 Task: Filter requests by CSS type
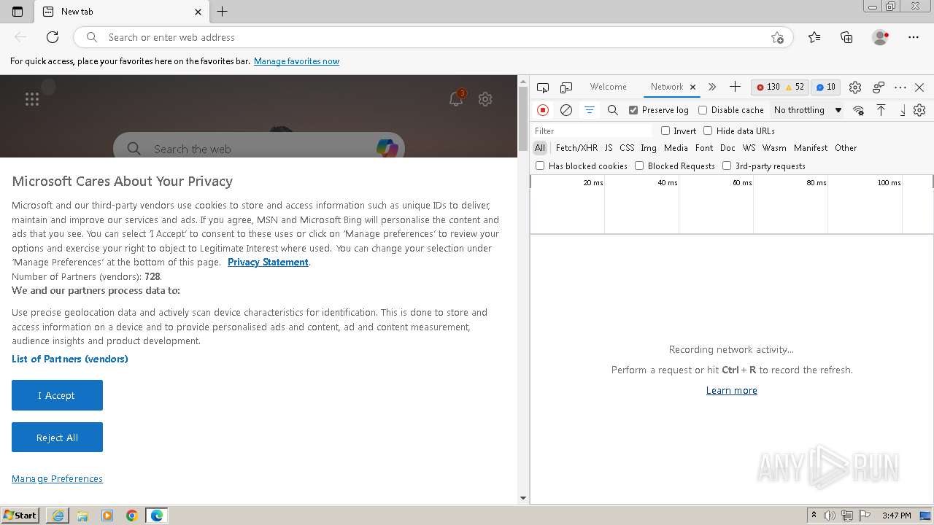point(627,148)
